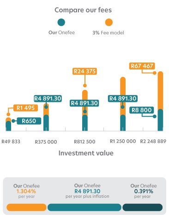Click the R49 833 axis label
Image resolution: width=169 pixels, height=220 pixels.
(11, 142)
